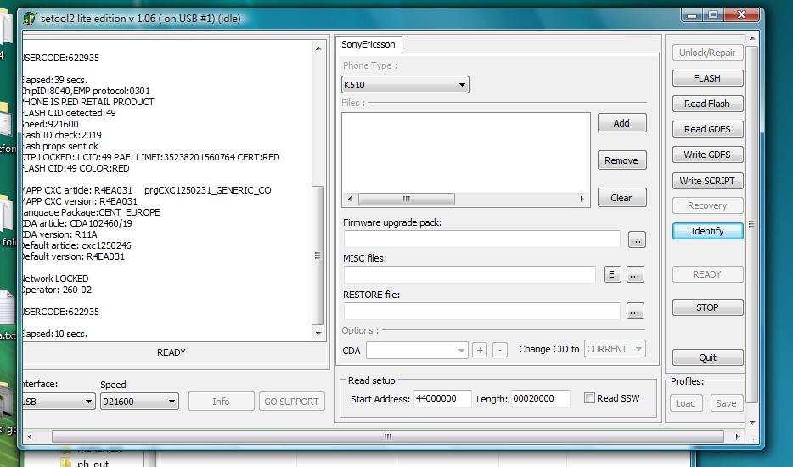Screen dimensions: 793x467
Task: Click window bottom scroll right arrow
Action: [737, 436]
